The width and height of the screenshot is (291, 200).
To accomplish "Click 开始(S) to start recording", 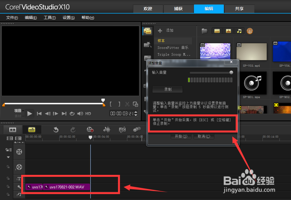I will [181, 136].
